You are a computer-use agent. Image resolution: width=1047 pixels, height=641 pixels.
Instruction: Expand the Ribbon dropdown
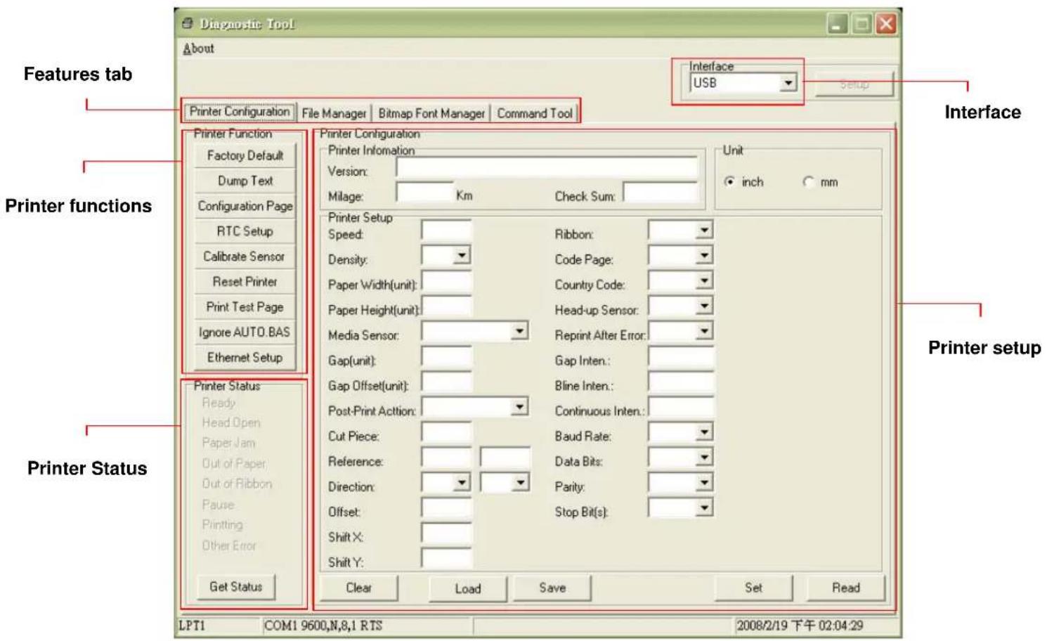point(704,231)
